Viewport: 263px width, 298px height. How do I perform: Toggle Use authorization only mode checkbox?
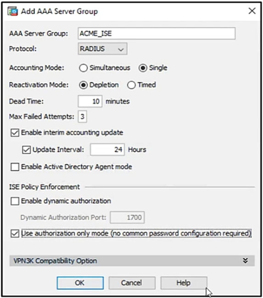click(x=15, y=234)
